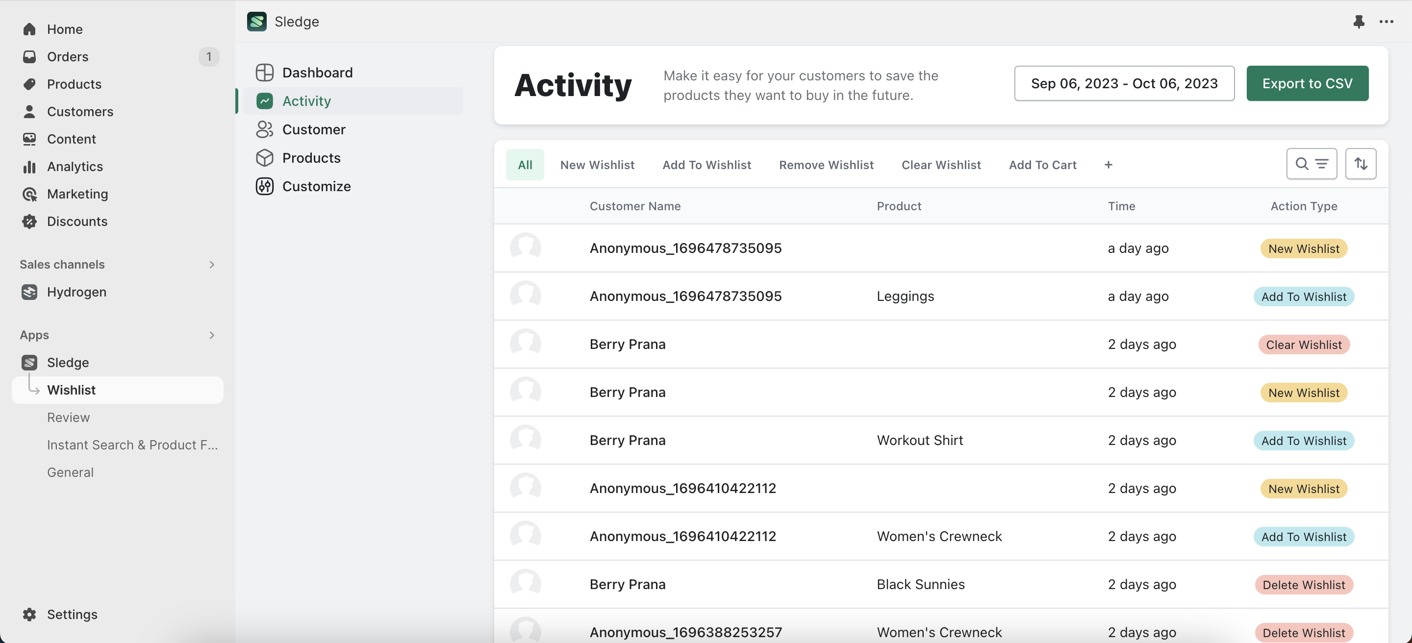Switch to the Add To Wishlist tab

click(706, 165)
